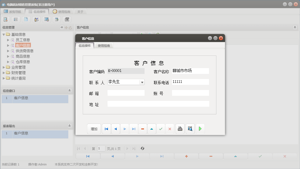
Task: Click the document icon in the top toolbar
Action: [x=26, y=19]
